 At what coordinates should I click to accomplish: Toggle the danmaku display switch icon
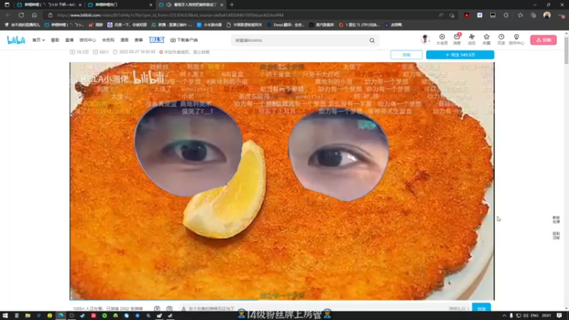pos(156,309)
